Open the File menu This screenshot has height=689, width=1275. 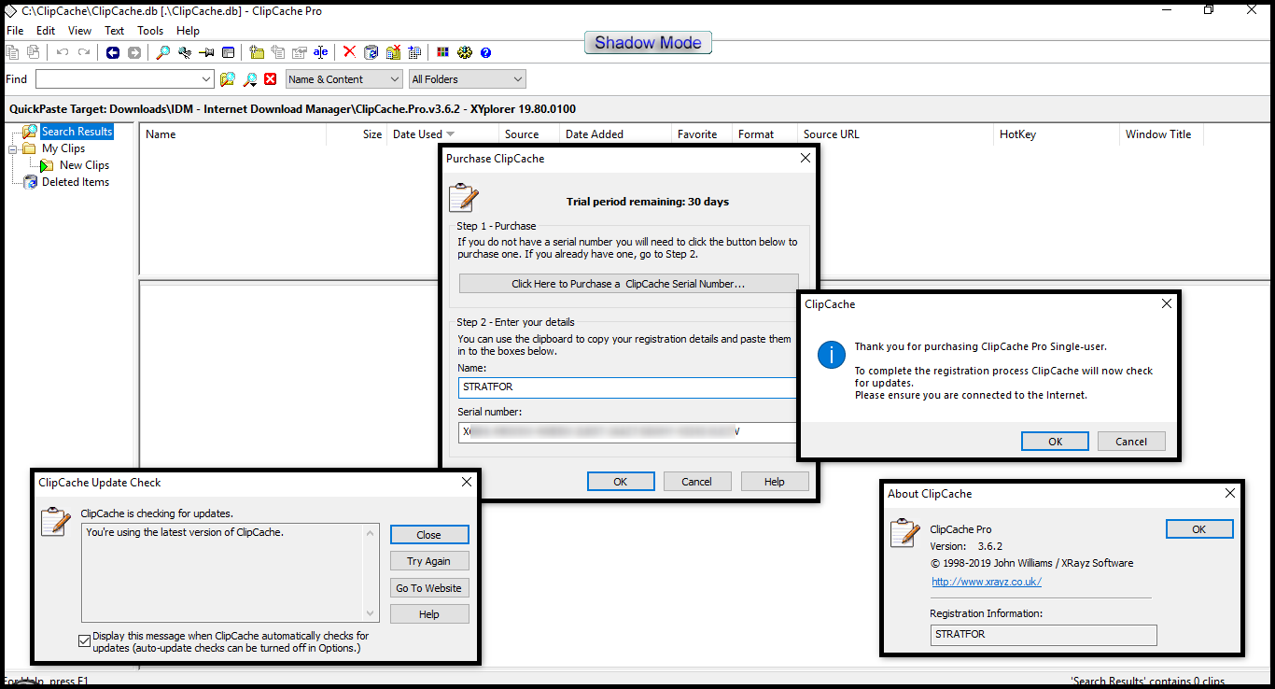coord(15,31)
